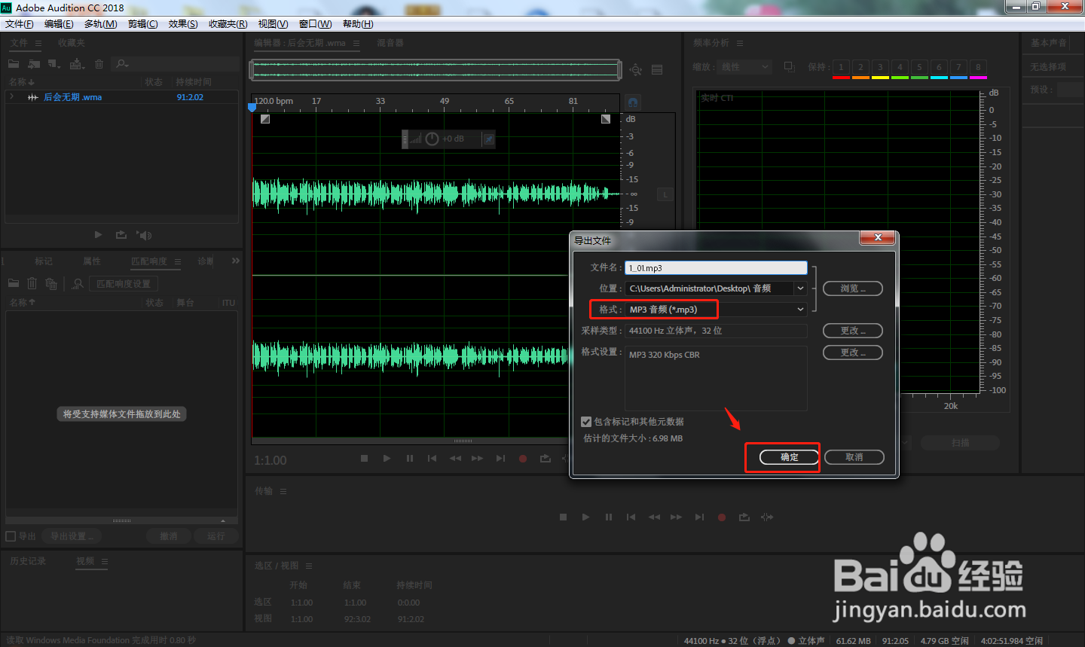Open the 文件 panel menu hamburger icon

tap(38, 44)
